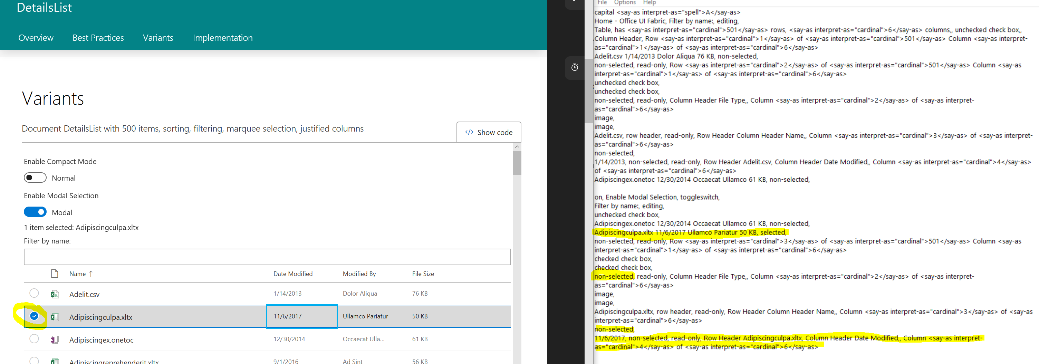Click the file-type page icon in the table header
The image size is (1039, 364).
coord(54,273)
